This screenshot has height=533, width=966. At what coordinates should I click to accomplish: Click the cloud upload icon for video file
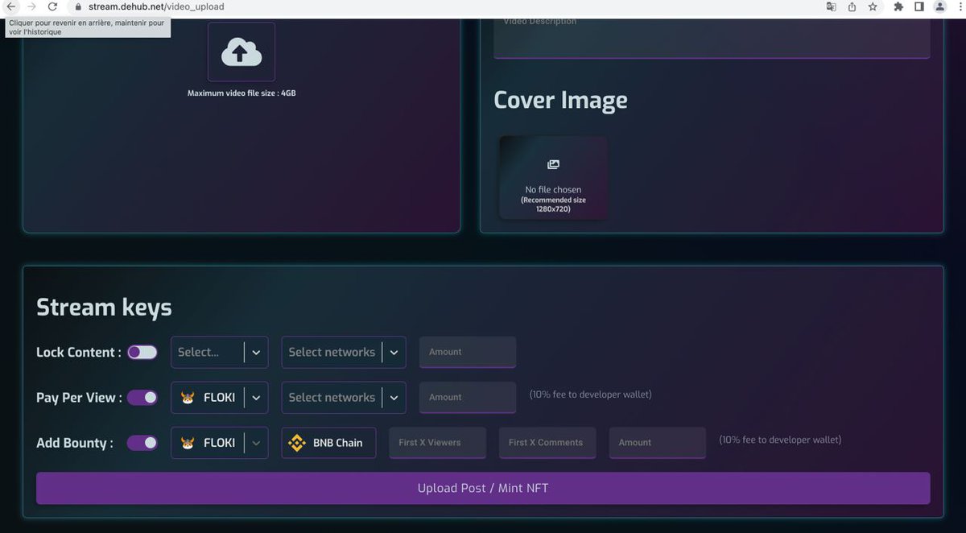[241, 52]
